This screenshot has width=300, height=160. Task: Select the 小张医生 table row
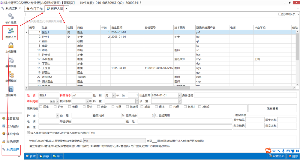[161, 59]
